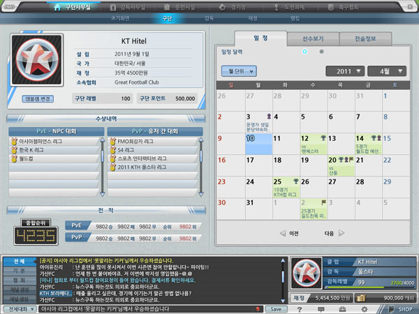Click the highlighted KTH 보라매다 username
The image size is (419, 314).
(56, 293)
